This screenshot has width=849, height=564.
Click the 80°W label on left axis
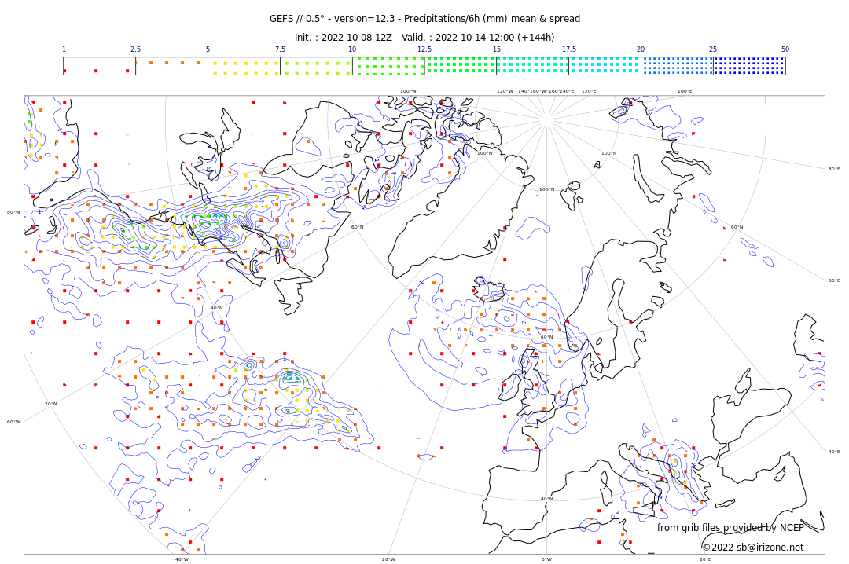(x=13, y=212)
